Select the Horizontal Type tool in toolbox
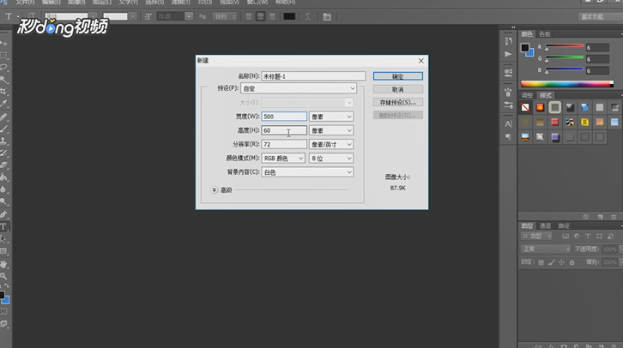623x348 pixels. (4, 226)
